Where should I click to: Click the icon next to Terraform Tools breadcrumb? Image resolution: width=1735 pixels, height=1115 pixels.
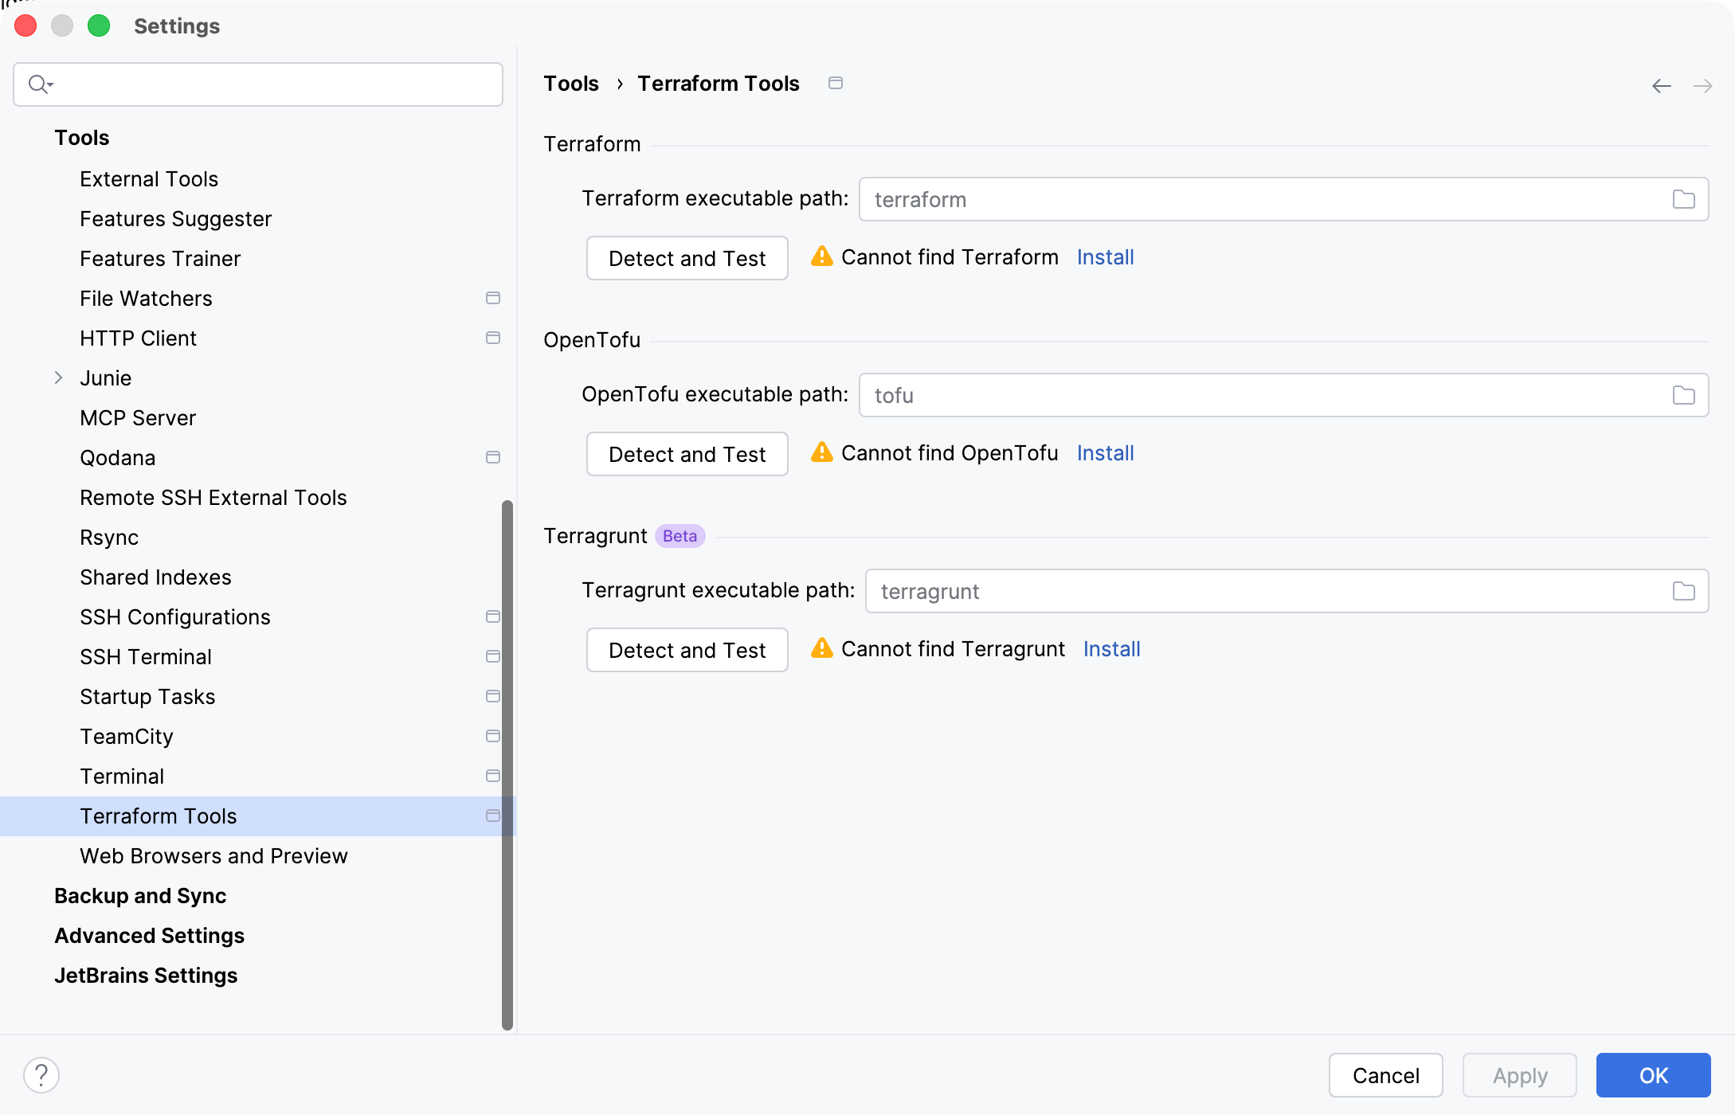836,83
